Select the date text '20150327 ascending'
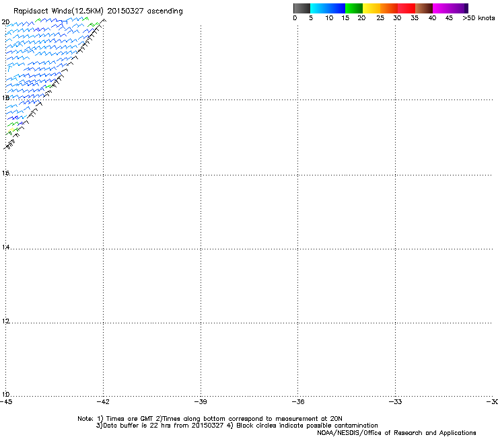This screenshot has width=498, height=437. point(145,11)
